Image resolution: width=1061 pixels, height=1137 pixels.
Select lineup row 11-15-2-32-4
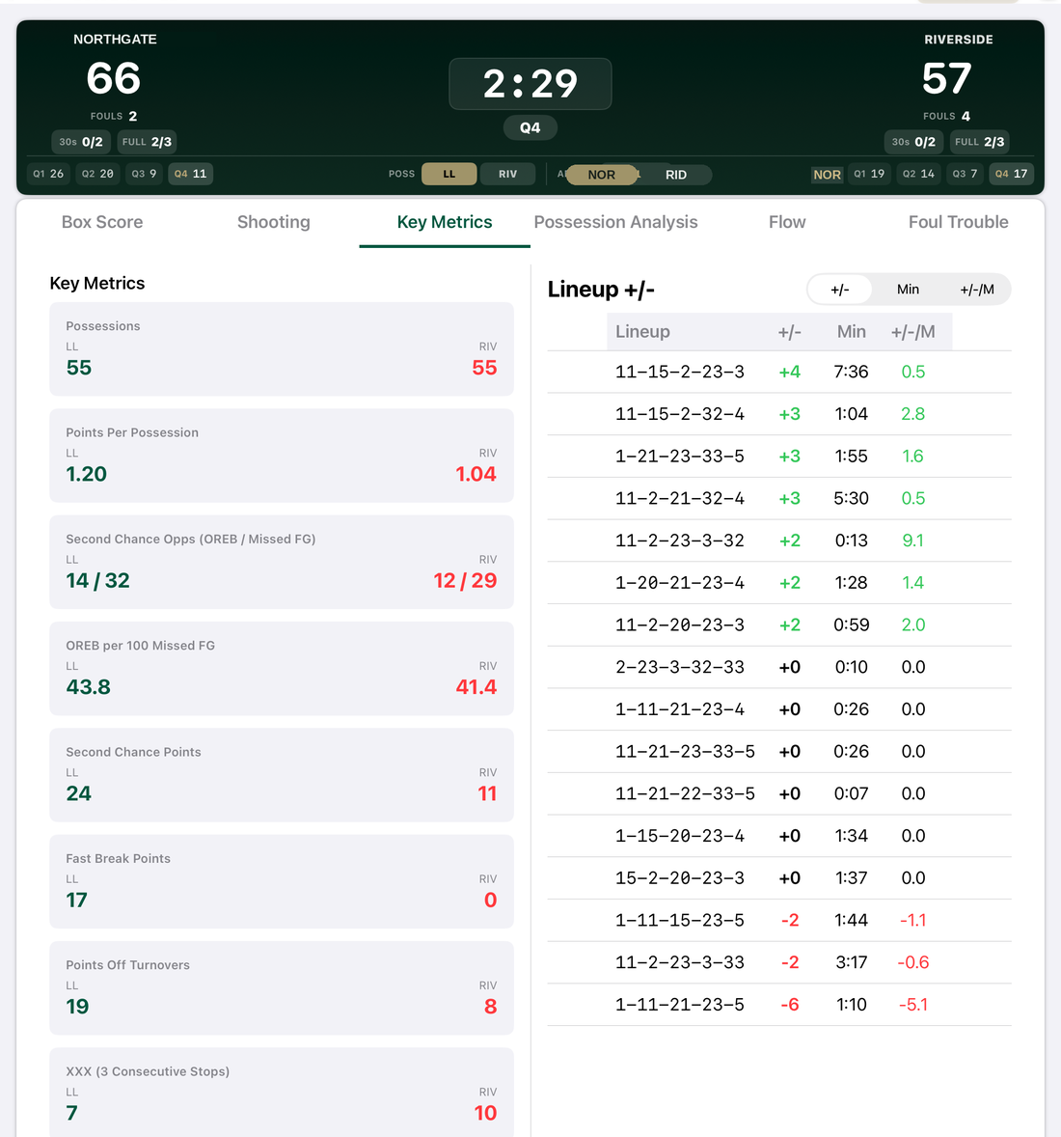coord(779,414)
